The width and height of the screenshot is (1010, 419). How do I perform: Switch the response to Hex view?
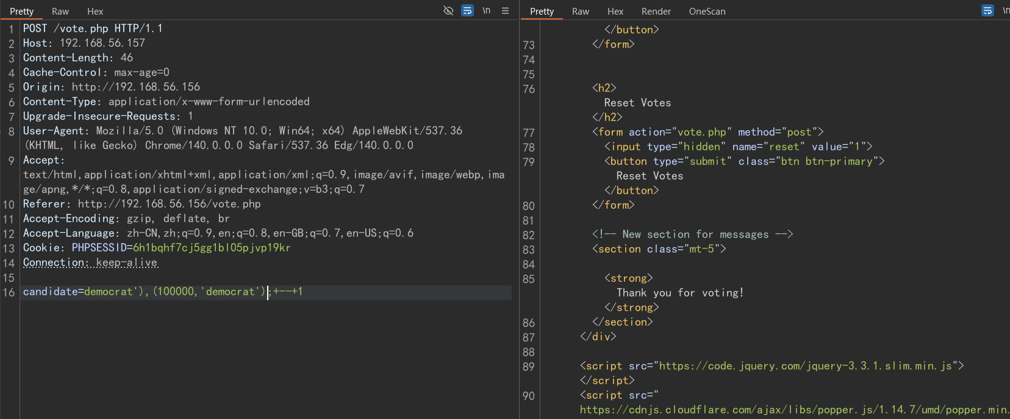[615, 12]
